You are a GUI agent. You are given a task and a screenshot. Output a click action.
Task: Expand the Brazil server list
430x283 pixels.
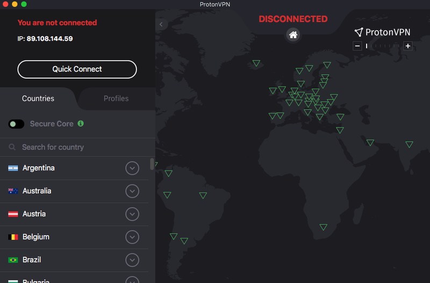[132, 260]
